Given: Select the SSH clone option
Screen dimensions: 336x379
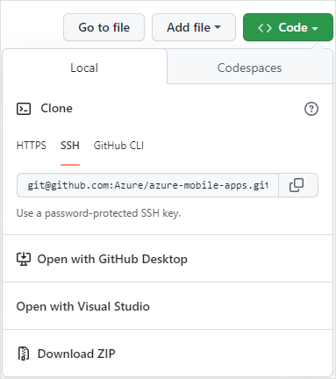Looking at the screenshot, I should [70, 146].
